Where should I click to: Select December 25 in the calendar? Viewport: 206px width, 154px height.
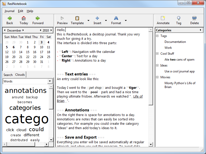[48, 57]
